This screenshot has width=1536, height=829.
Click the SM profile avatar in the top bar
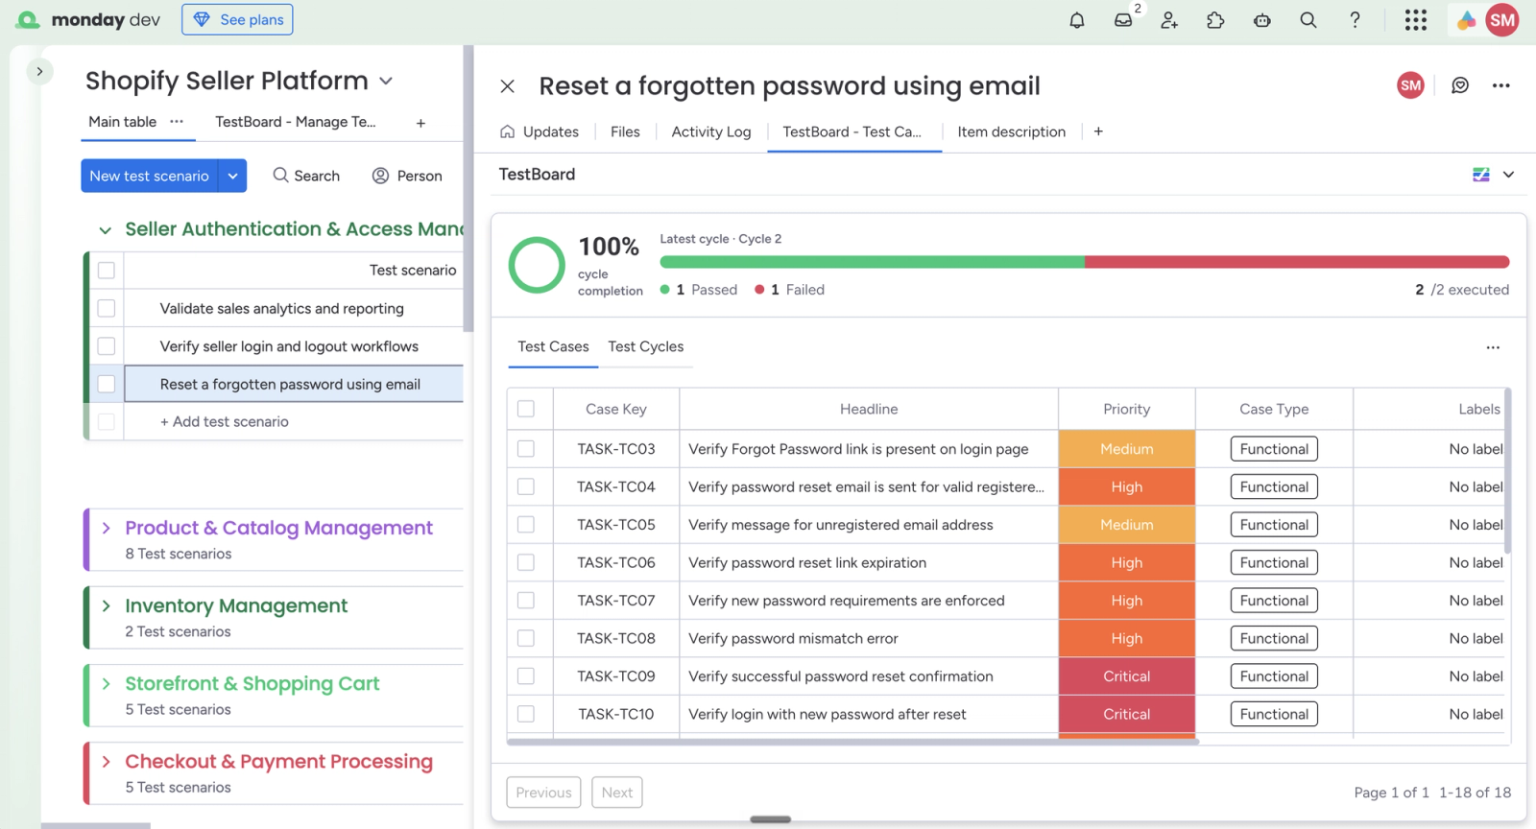(1502, 20)
